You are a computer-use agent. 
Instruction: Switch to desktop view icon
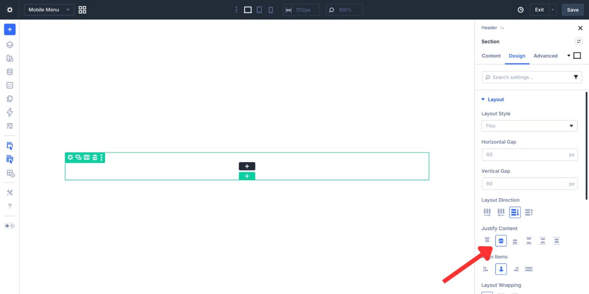click(248, 10)
